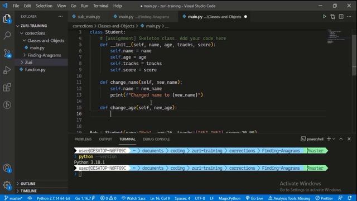Open VS Code logo menu
The image size is (357, 201).
point(5,6)
